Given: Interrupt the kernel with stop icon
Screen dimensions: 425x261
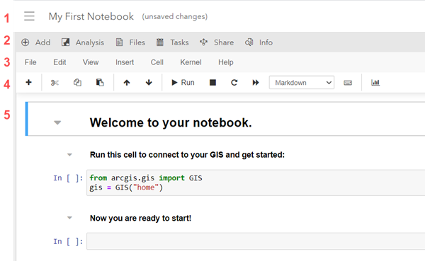Looking at the screenshot, I should pyautogui.click(x=212, y=82).
